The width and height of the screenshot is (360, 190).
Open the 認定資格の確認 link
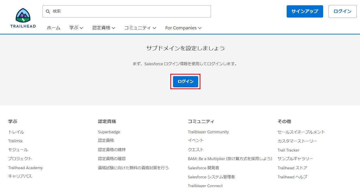[x=112, y=159]
